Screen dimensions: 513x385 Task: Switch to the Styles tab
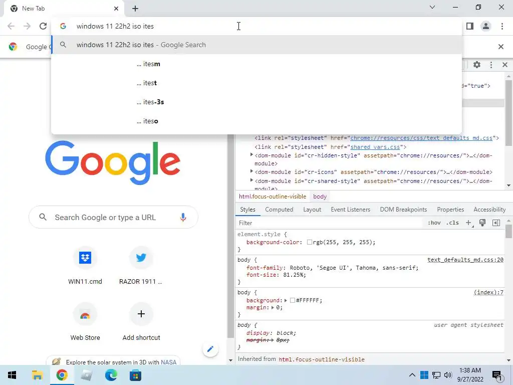(247, 210)
